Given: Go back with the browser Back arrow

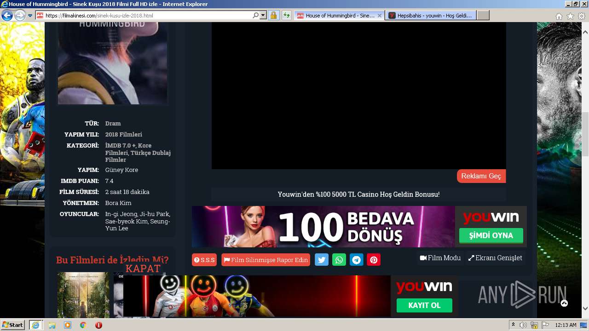Looking at the screenshot, I should tap(7, 16).
